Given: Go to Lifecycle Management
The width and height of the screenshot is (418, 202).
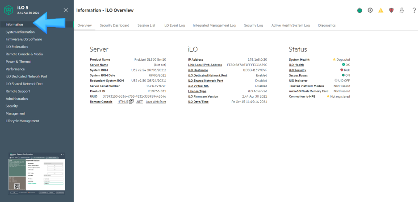Looking at the screenshot, I should click(x=22, y=121).
